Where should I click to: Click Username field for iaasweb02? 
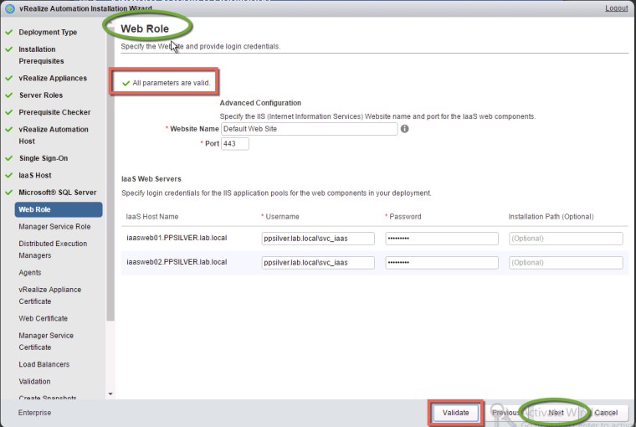point(318,263)
